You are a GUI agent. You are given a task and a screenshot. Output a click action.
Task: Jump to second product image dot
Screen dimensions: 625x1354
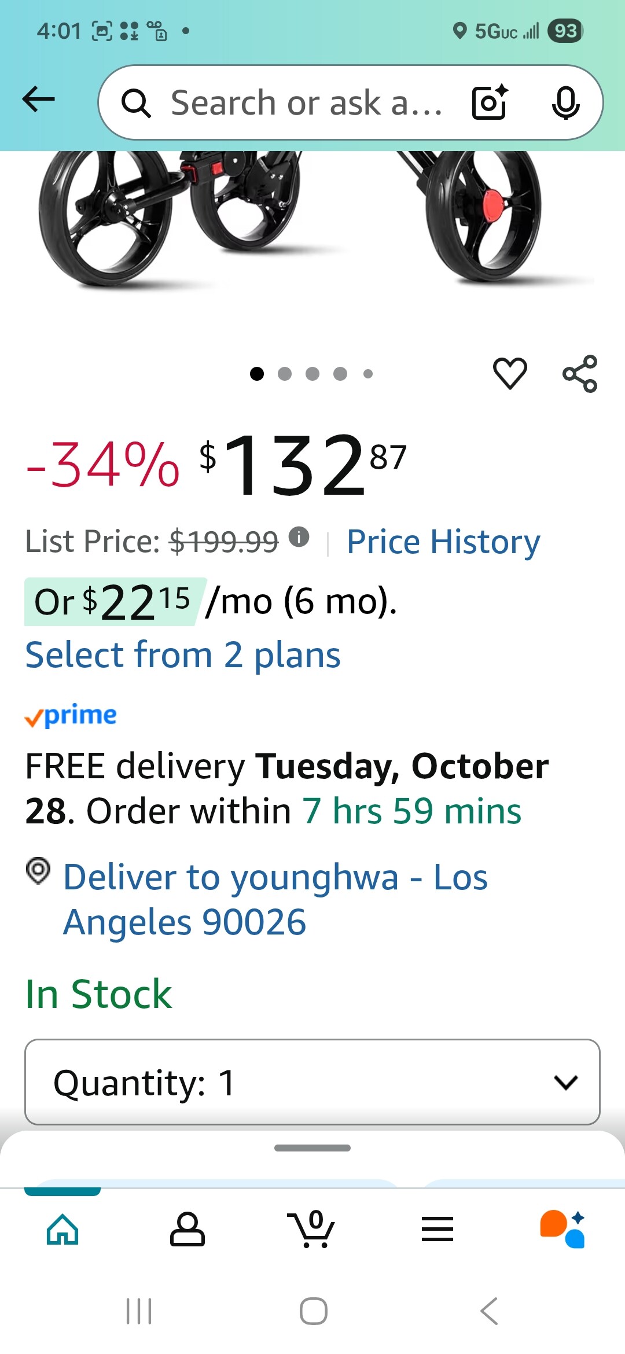(285, 374)
